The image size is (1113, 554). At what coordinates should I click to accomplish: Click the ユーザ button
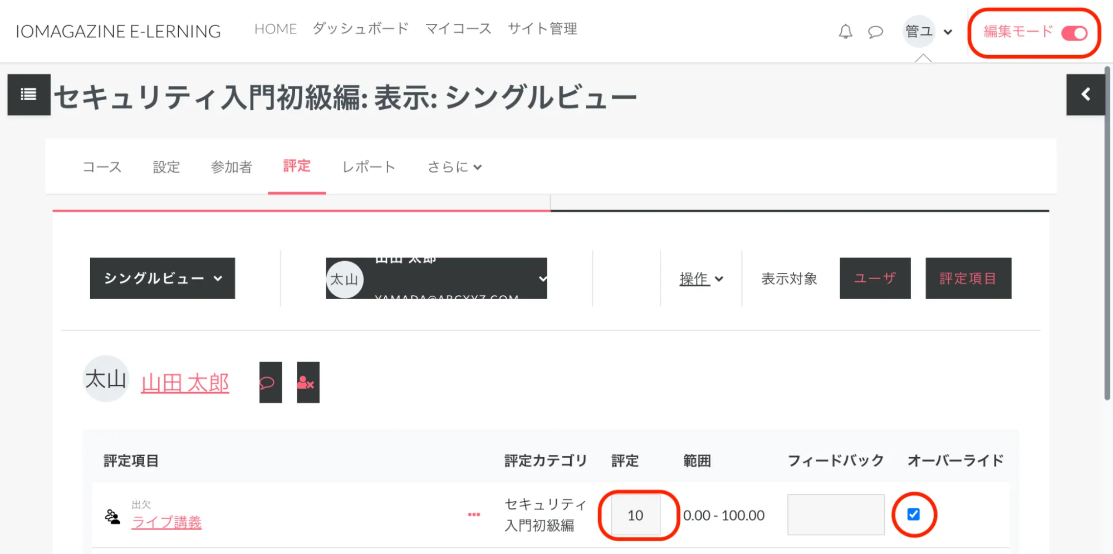pos(875,278)
